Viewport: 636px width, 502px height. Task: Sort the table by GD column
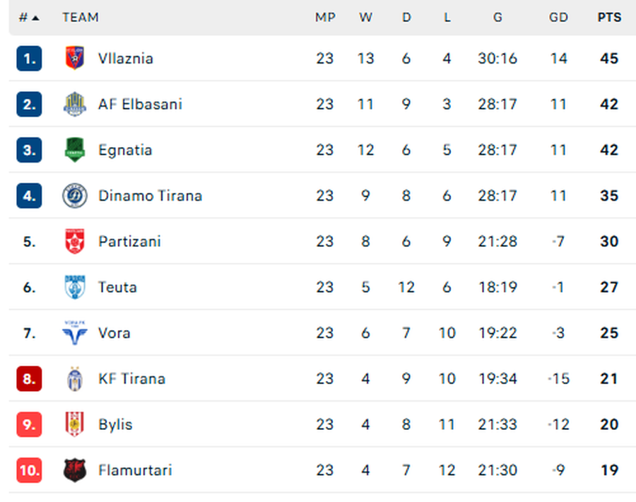click(558, 18)
